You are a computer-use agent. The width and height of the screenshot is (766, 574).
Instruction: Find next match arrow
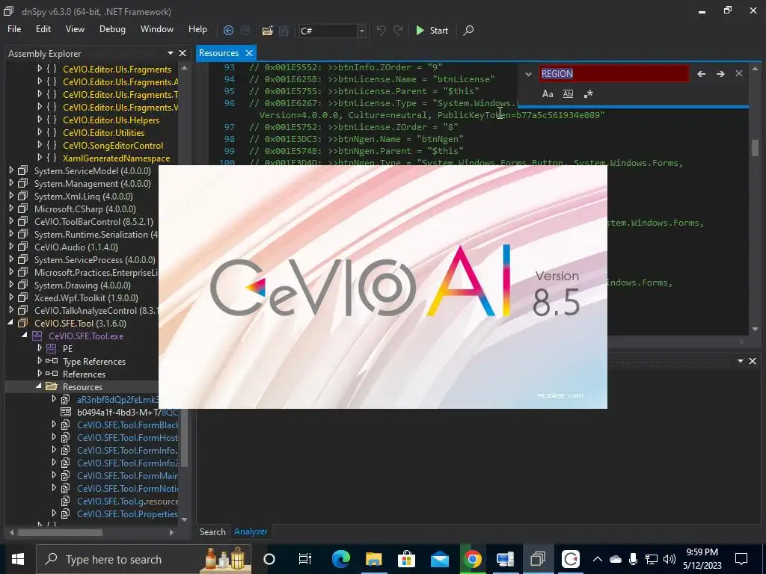720,74
